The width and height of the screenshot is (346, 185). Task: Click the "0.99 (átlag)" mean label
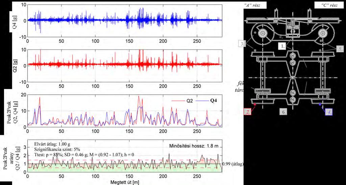[233, 164]
